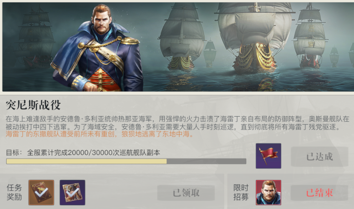354x209 pixels.
Task: Select the brown book task reward icon
Action: [x=41, y=192]
